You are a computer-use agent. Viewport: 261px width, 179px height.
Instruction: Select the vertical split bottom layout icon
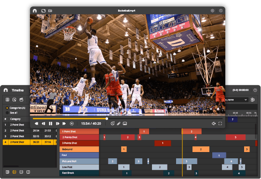28,172
